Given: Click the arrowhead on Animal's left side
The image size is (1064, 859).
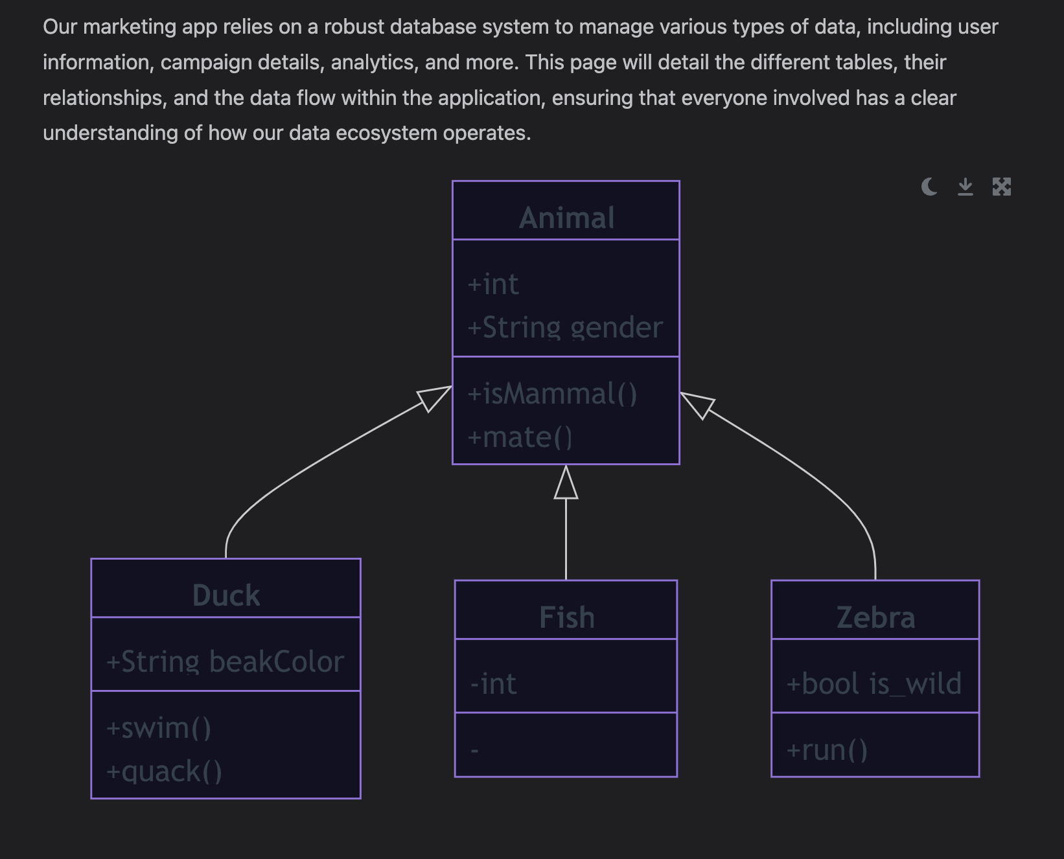Looking at the screenshot, I should 434,397.
